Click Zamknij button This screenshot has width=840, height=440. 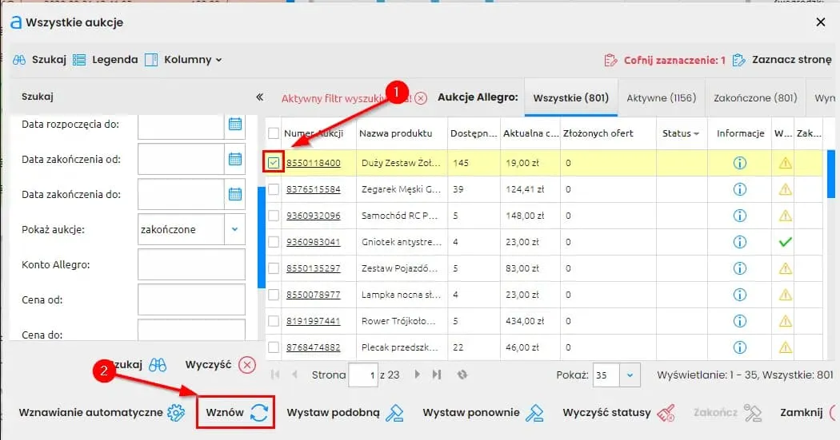pos(806,412)
